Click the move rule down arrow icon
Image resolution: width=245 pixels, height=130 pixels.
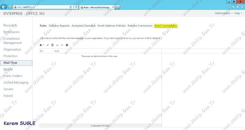(x=62, y=45)
